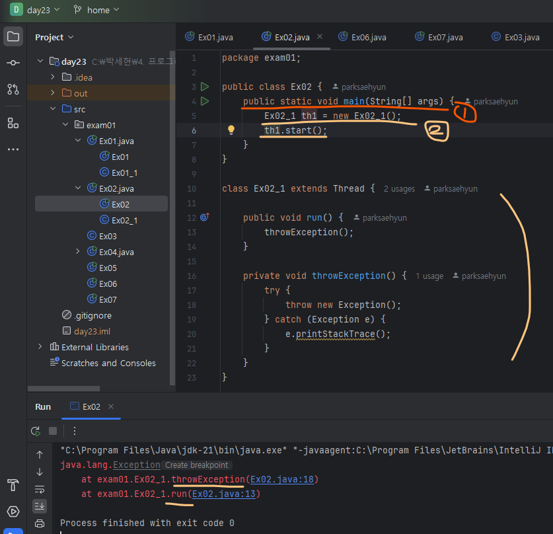Click the yellow lightbulb quick-fix icon
Screen dimensions: 553x534
point(231,130)
